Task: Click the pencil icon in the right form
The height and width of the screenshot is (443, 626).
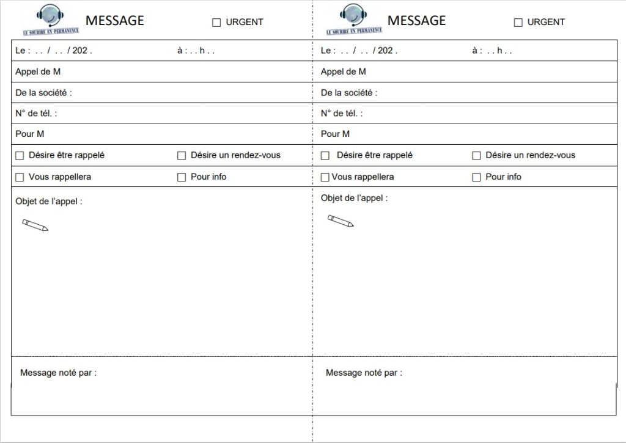Action: pos(340,221)
